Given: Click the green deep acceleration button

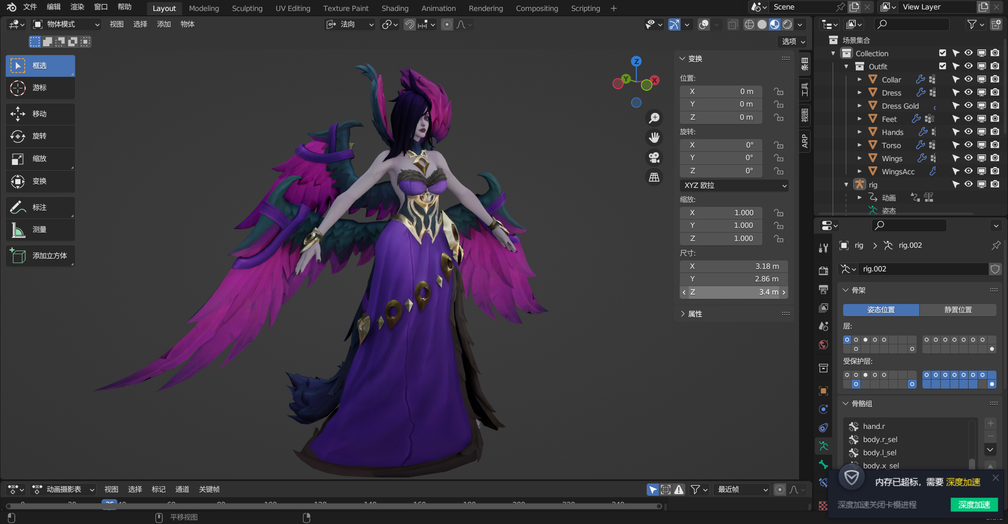Looking at the screenshot, I should [x=974, y=505].
